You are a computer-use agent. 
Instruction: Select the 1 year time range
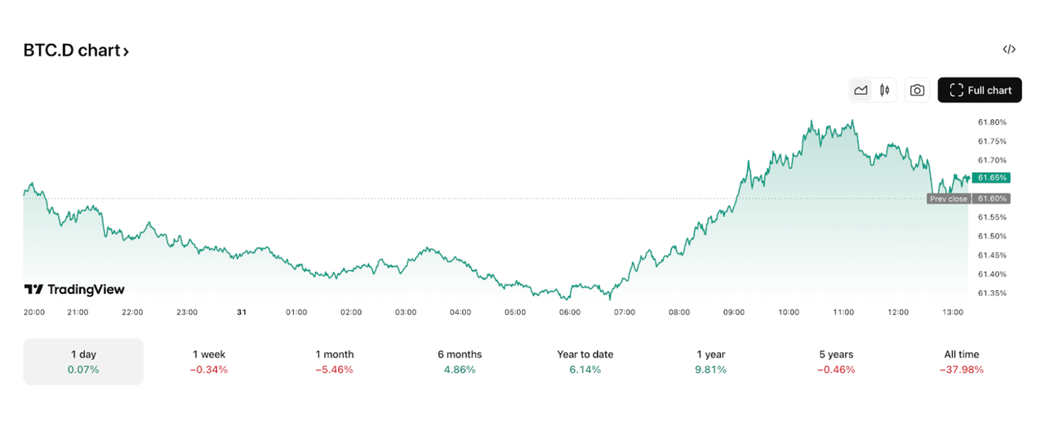point(710,361)
